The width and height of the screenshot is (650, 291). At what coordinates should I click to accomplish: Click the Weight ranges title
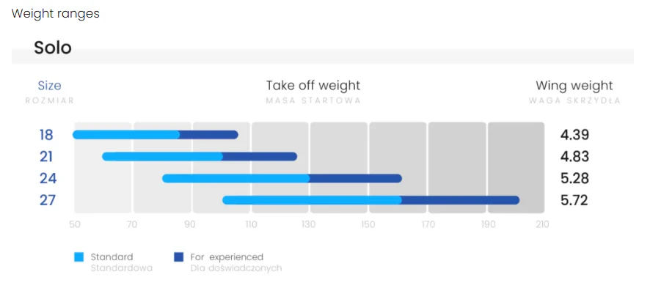point(56,14)
